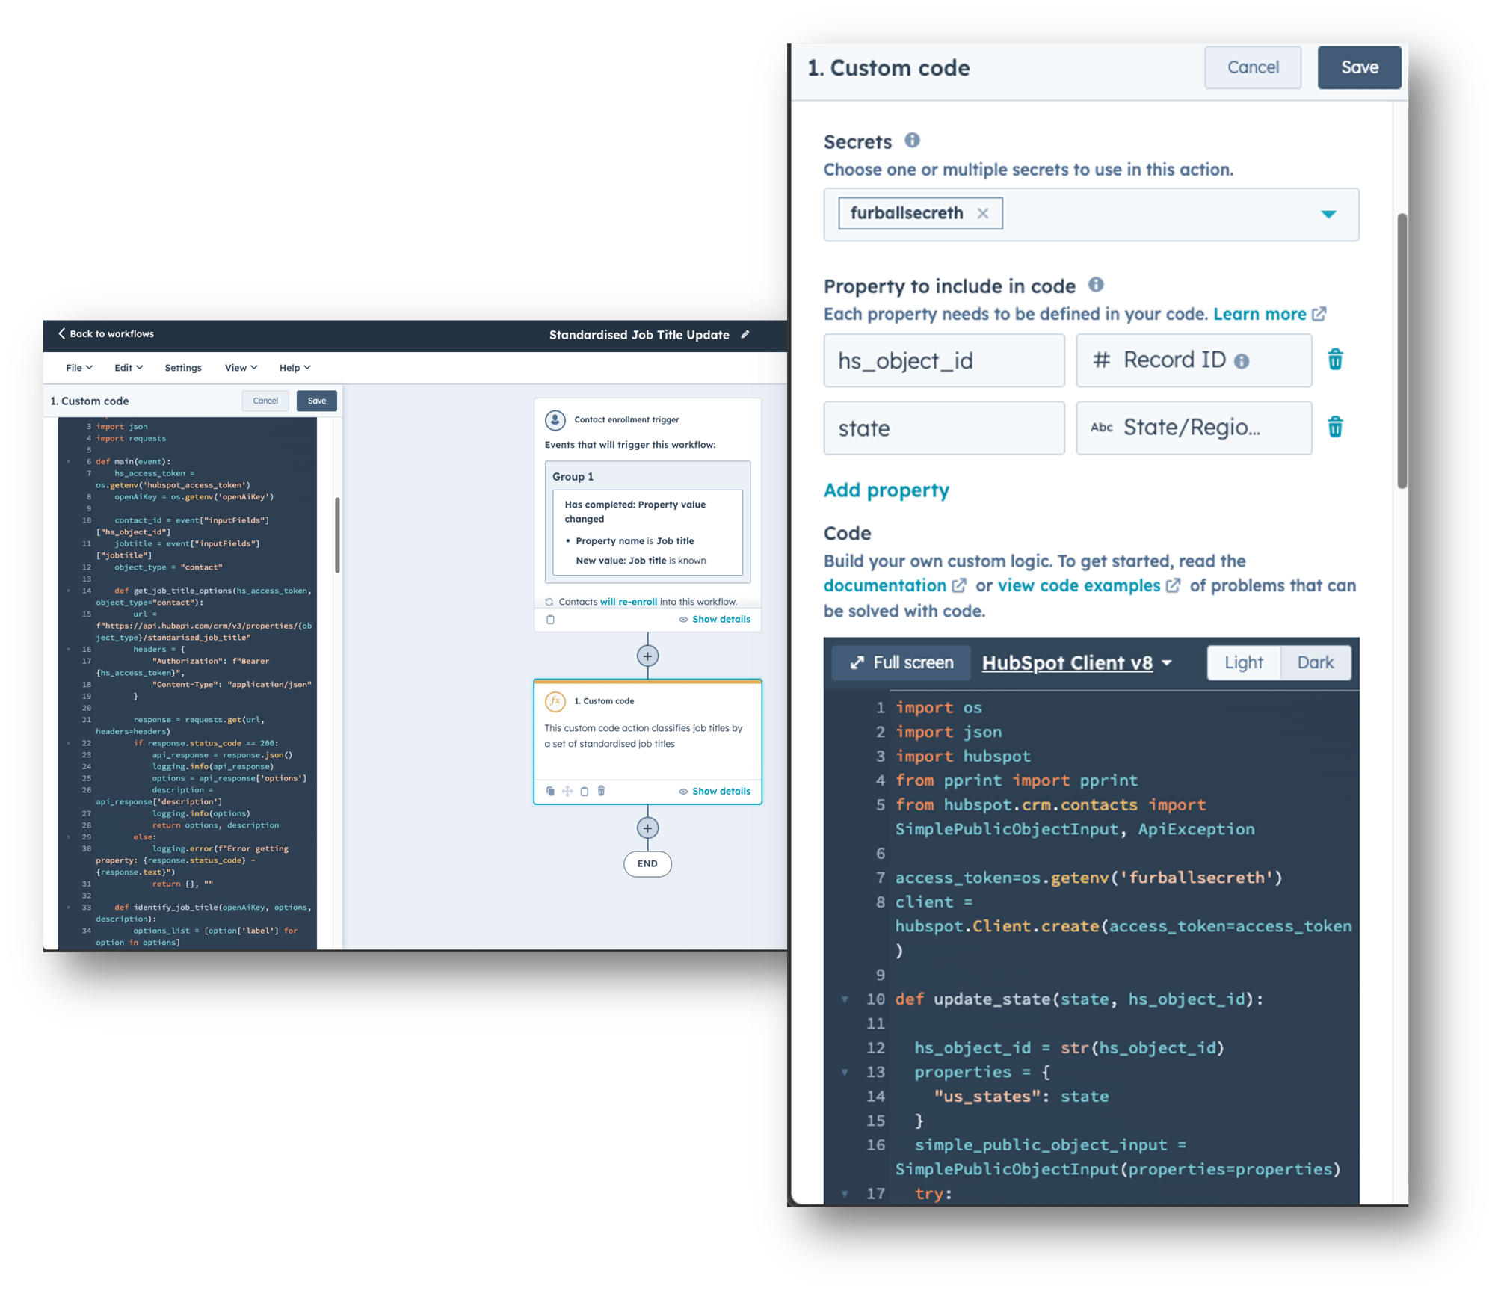Remove the furballsecreth secret tag
The image size is (1495, 1294).
(x=982, y=213)
